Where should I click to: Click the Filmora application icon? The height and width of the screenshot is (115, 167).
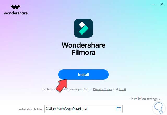pos(83,28)
